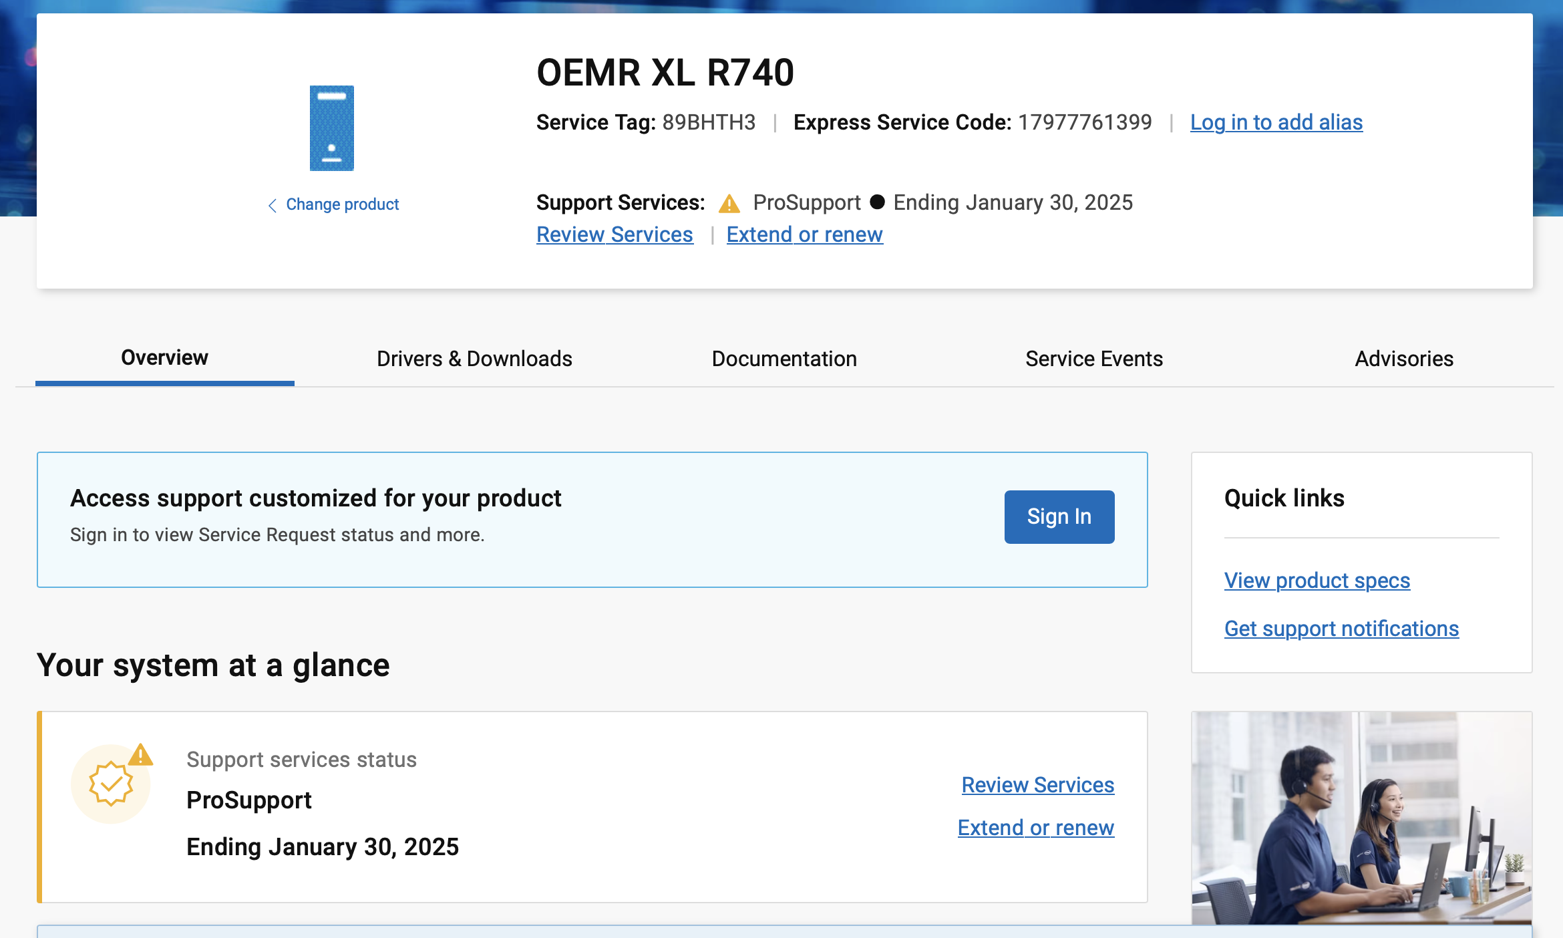Image resolution: width=1563 pixels, height=938 pixels.
Task: Click the Support services status label
Action: (x=301, y=760)
